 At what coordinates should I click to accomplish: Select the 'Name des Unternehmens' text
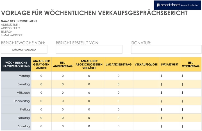coord(19,21)
